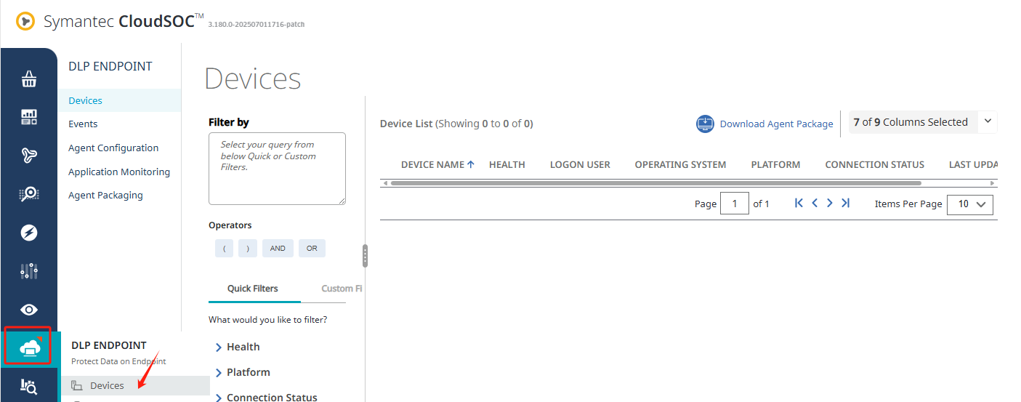The image size is (1021, 402).
Task: Click the Symantec logo icon
Action: pyautogui.click(x=25, y=21)
